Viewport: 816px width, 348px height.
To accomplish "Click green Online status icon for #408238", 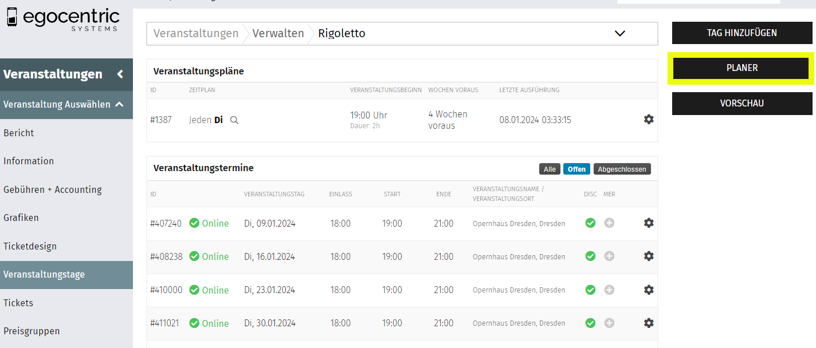I will 194,256.
